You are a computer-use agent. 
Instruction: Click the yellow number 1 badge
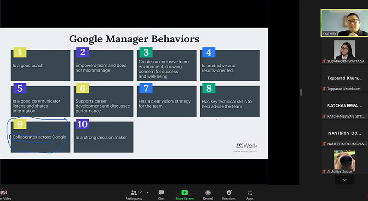(x=20, y=52)
